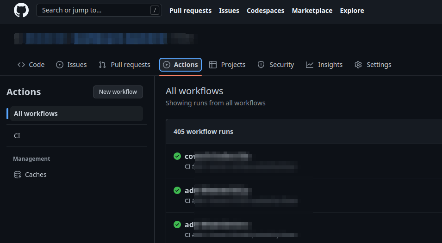The width and height of the screenshot is (442, 243).
Task: Switch to the Issues repository tab
Action: tap(71, 65)
